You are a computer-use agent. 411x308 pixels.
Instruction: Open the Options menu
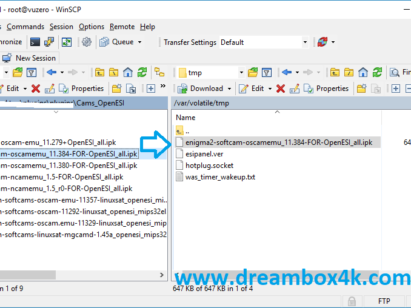click(x=92, y=27)
